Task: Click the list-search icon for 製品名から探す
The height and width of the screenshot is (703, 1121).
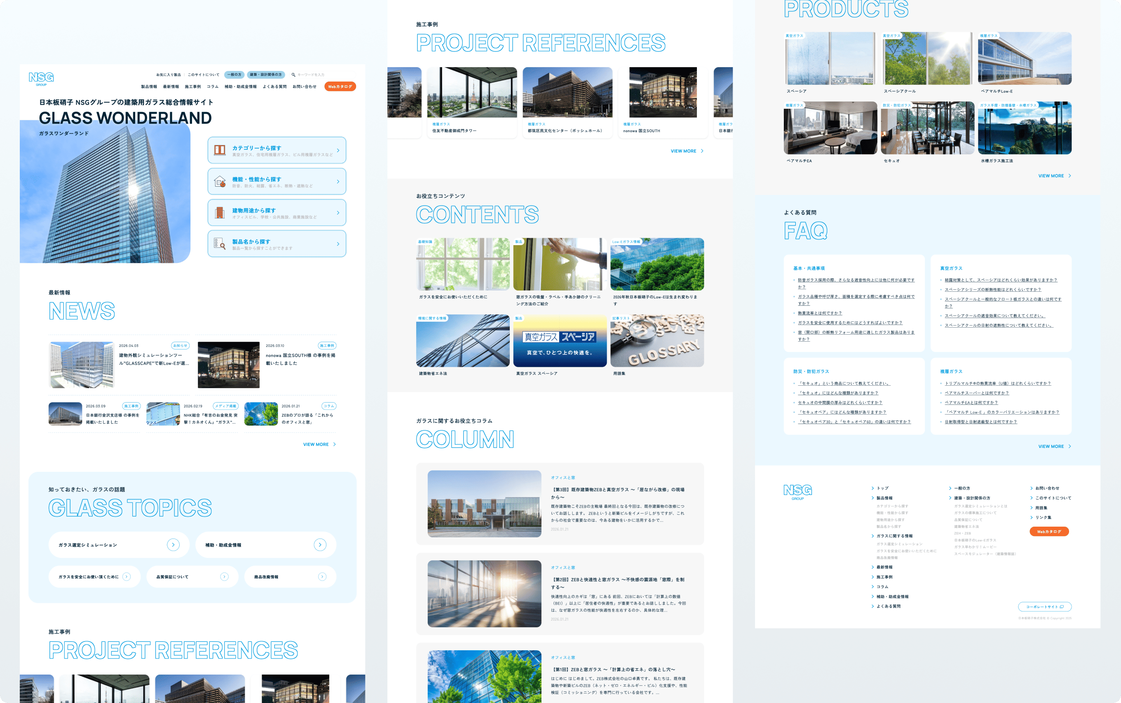Action: (x=219, y=244)
